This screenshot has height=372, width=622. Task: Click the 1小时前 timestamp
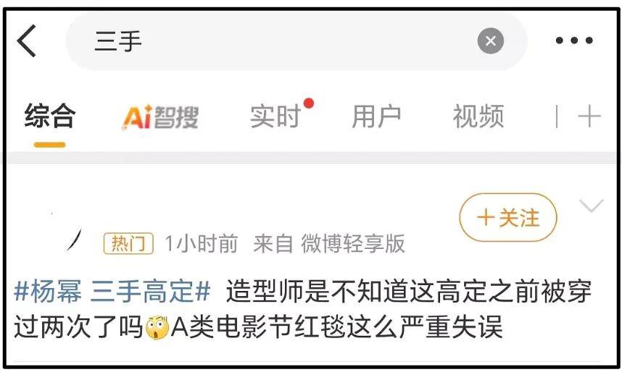point(201,243)
